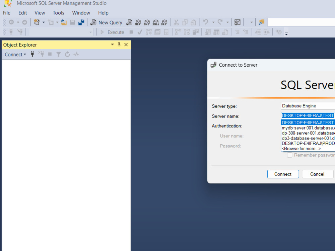Click Results to Text icon
The image size is (335, 251).
pyautogui.click(x=207, y=32)
